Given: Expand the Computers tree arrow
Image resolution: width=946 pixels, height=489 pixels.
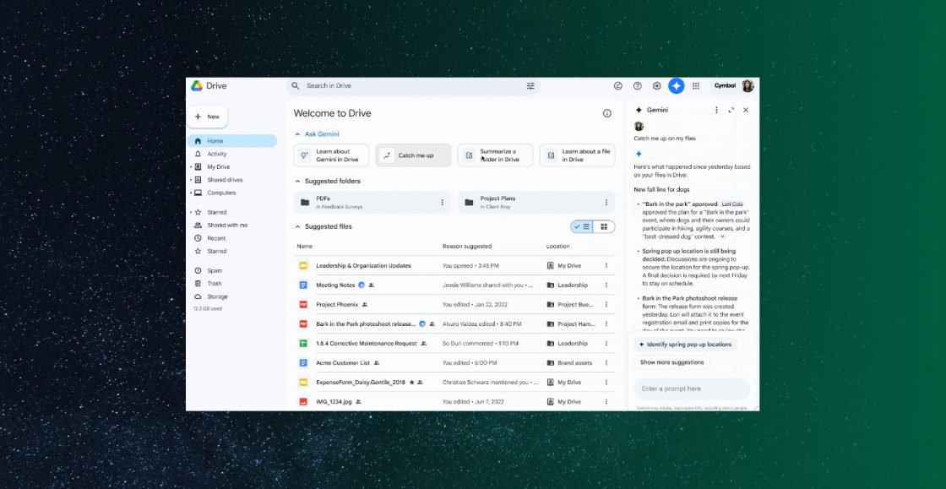Looking at the screenshot, I should 191,193.
